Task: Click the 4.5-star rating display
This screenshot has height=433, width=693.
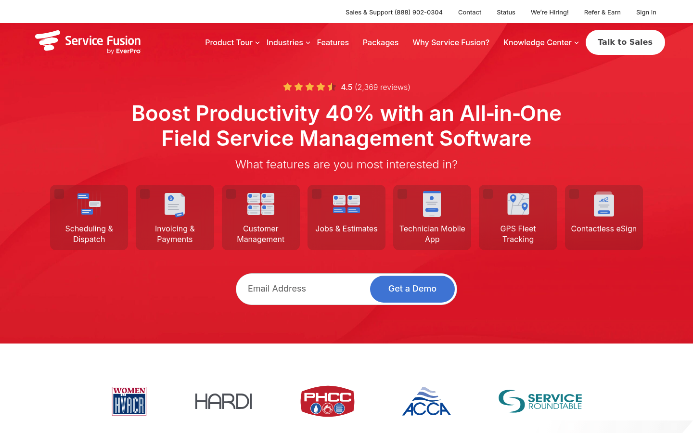Action: click(x=308, y=87)
